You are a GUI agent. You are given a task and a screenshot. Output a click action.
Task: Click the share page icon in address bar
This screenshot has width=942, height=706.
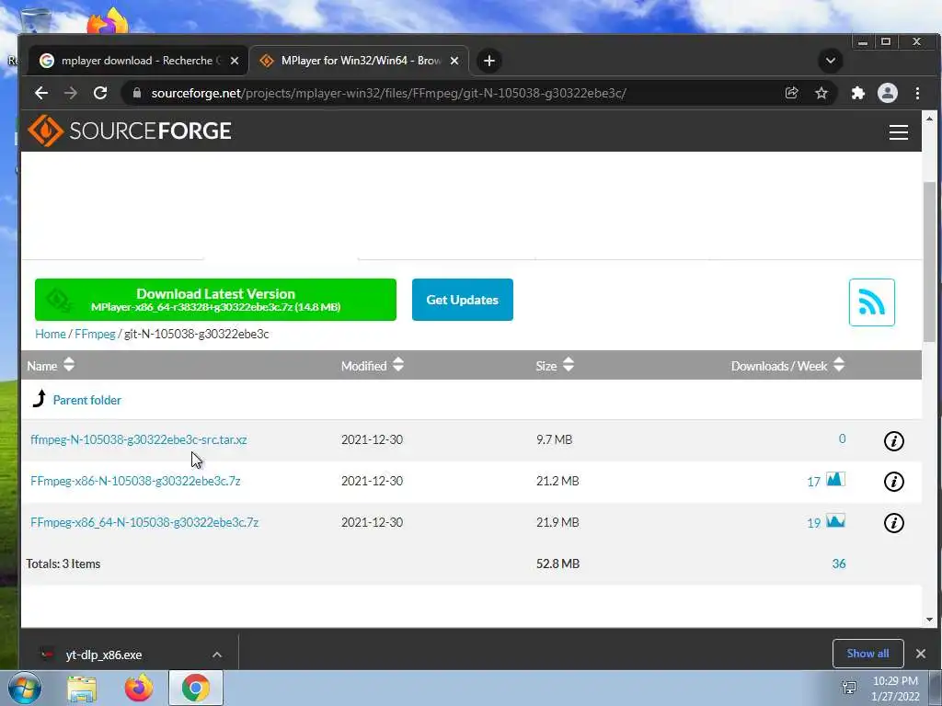791,93
